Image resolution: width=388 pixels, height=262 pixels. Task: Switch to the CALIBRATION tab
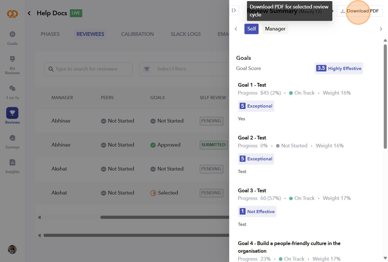point(137,34)
